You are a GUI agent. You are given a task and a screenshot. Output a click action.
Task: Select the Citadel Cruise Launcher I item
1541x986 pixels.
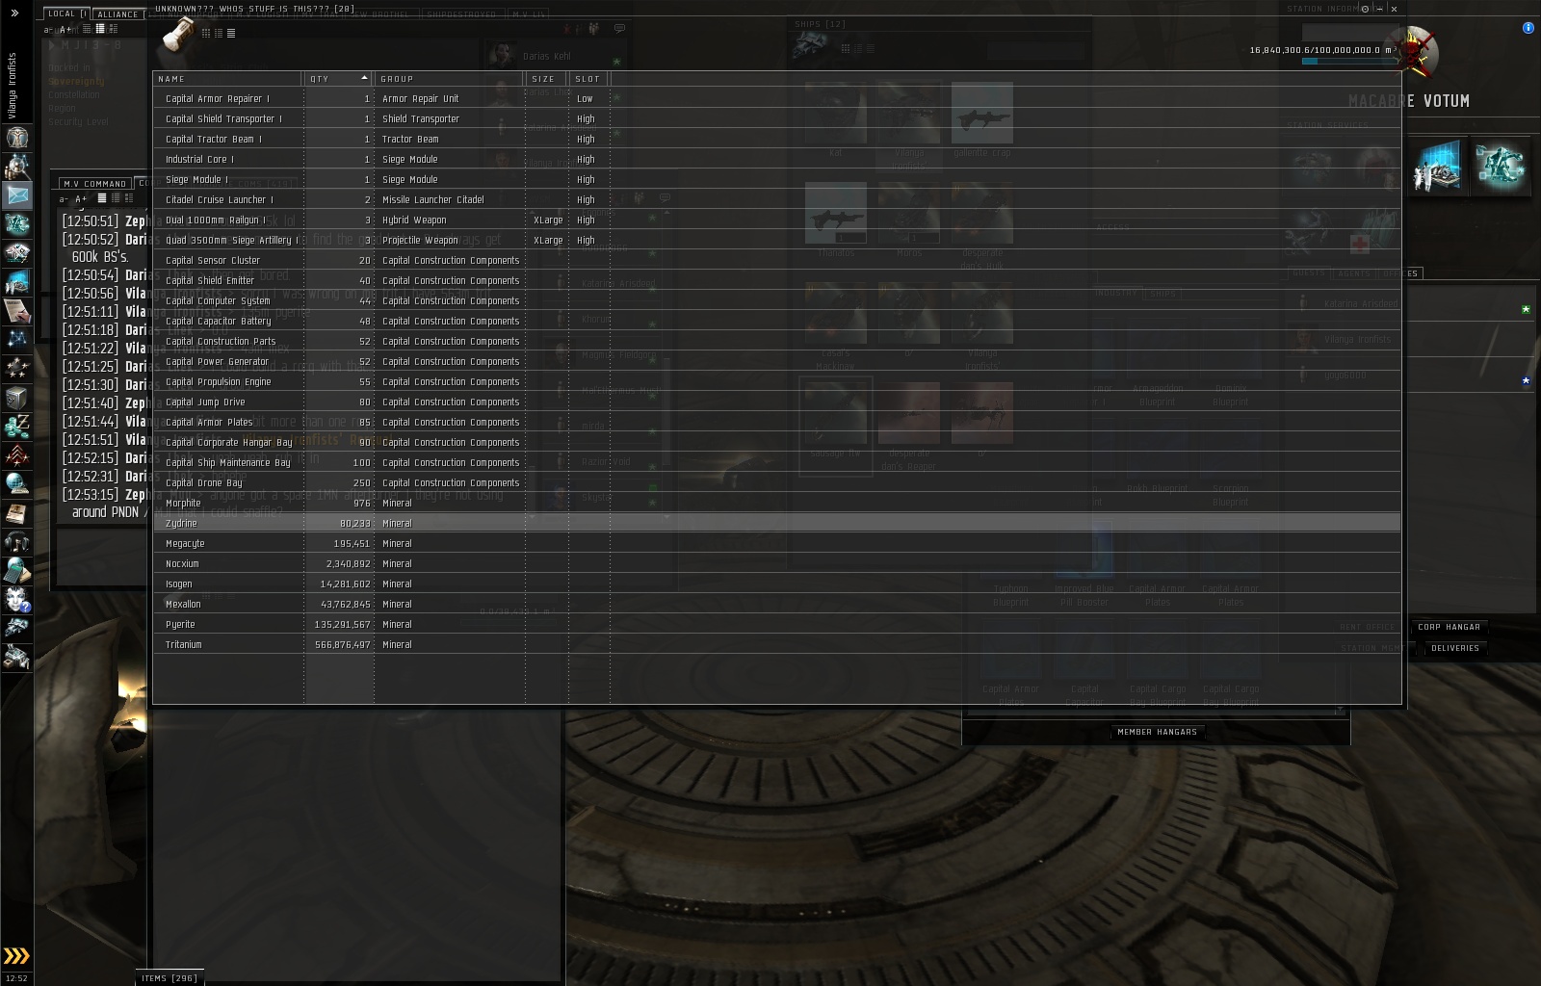click(x=777, y=200)
